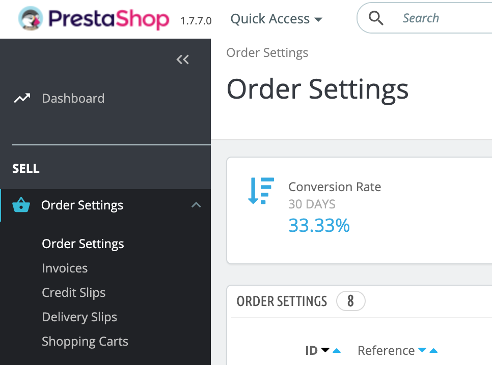Click the magnifier search icon

click(x=375, y=18)
